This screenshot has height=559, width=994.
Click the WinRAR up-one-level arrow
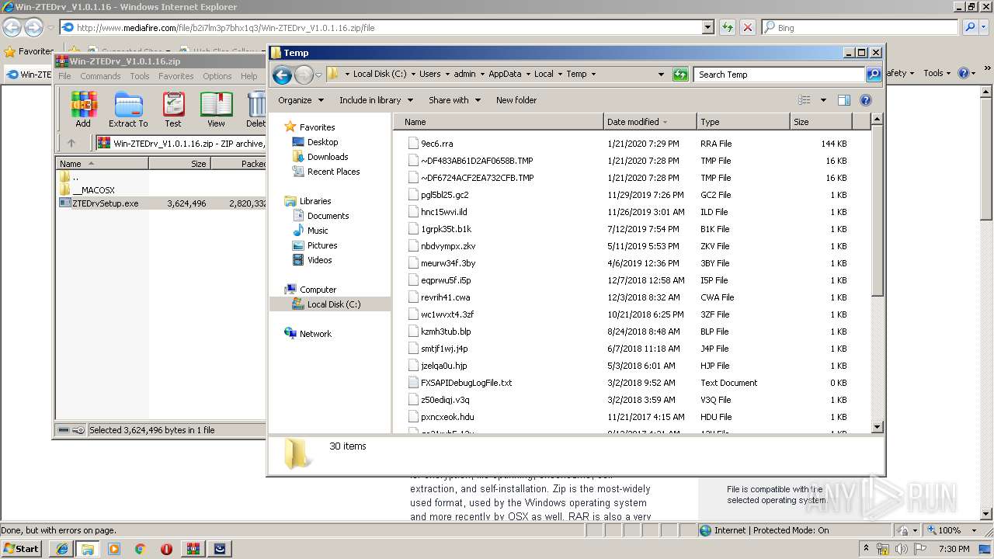[x=71, y=143]
